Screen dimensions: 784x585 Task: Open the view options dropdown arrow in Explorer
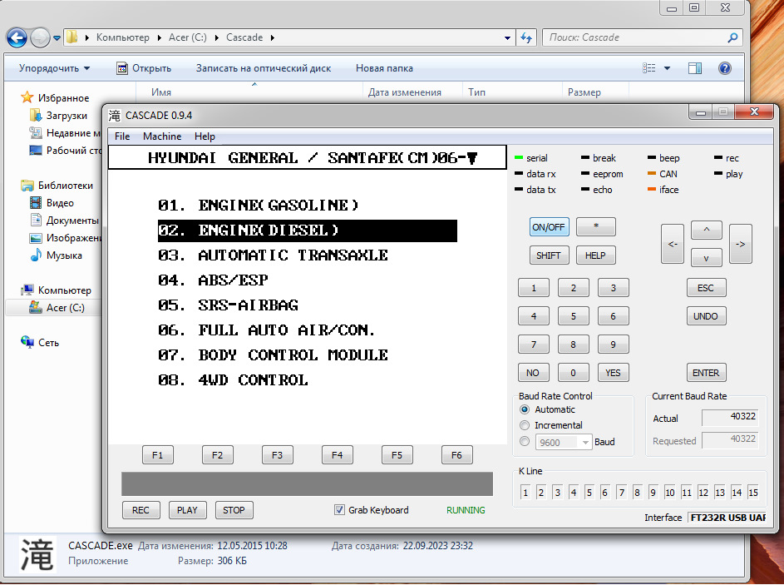[x=667, y=68]
